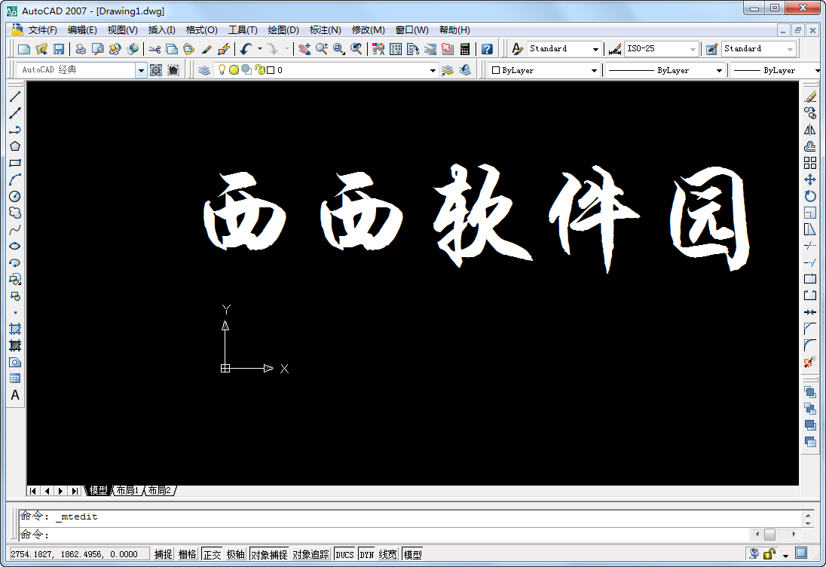
Task: Open the layer 0 dropdown list
Action: pyautogui.click(x=433, y=70)
